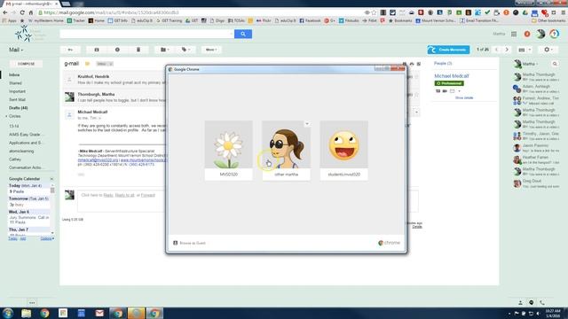Remove the Inbox label chip with its x
This screenshot has width=568, height=319.
pyautogui.click(x=111, y=64)
